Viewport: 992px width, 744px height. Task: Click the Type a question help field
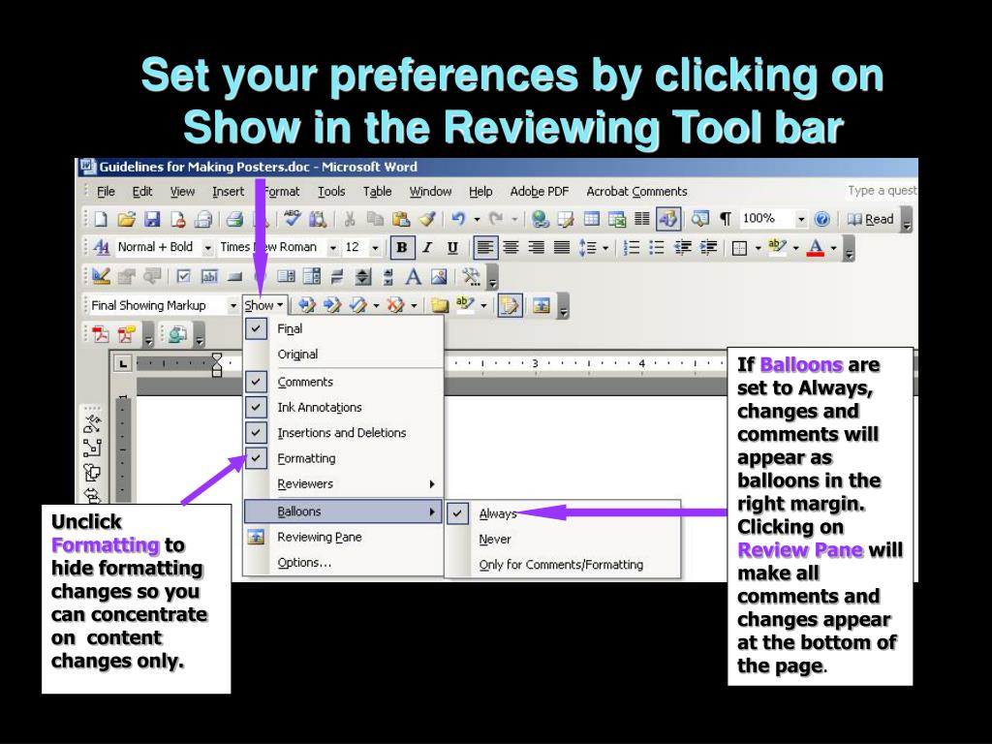pyautogui.click(x=882, y=191)
